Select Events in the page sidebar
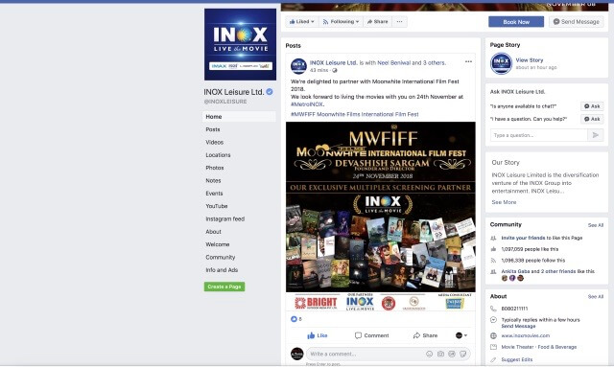Screen dimensions: 614x367 tap(214, 194)
